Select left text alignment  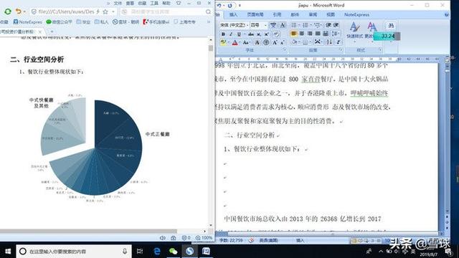pos(293,34)
